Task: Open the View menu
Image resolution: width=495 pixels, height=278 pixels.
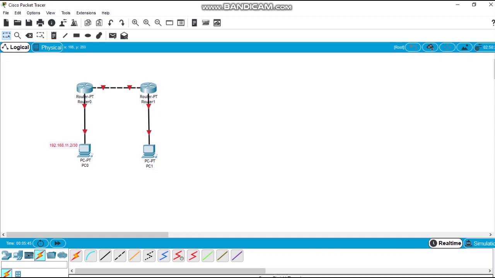Action: click(51, 13)
